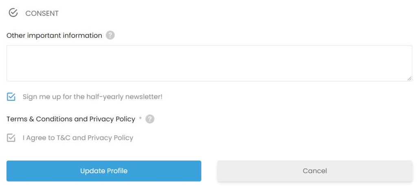
Task: Place cursor on the textarea's first line
Action: tap(209, 51)
